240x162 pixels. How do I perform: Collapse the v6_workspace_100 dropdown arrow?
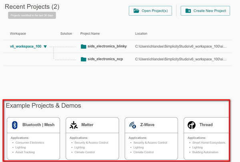click(x=45, y=46)
